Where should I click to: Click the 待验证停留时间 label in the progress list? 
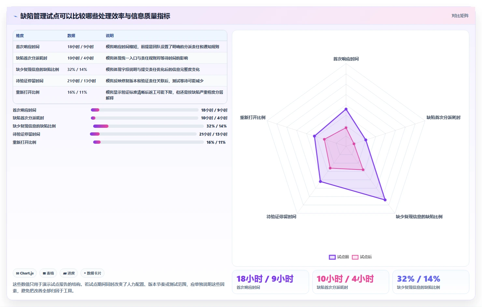point(26,134)
